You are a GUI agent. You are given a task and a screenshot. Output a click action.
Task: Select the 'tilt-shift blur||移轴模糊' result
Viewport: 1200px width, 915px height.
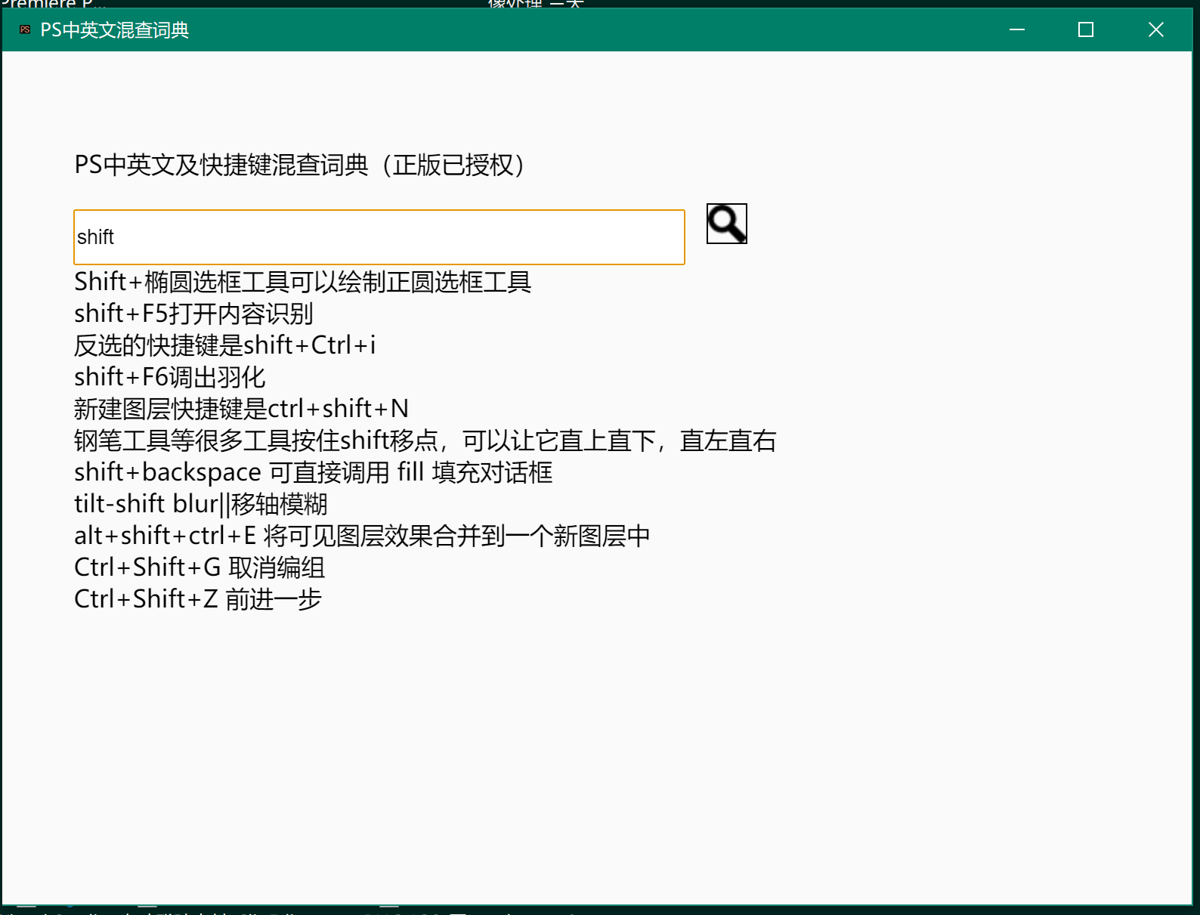[201, 504]
